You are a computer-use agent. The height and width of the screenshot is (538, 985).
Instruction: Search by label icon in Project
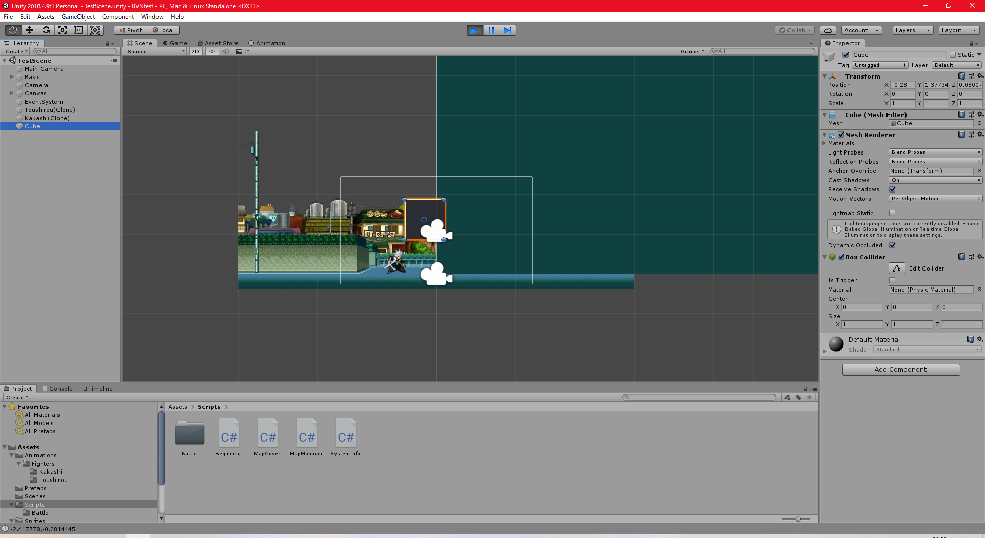pos(798,397)
